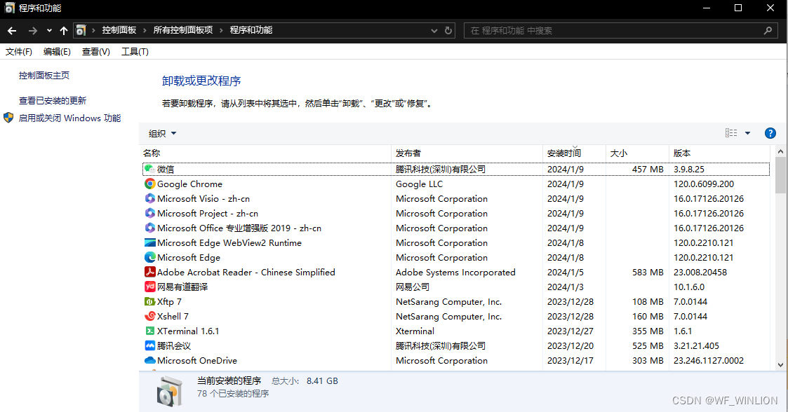The height and width of the screenshot is (412, 788).
Task: Open the 查看(V) menu
Action: tap(96, 52)
